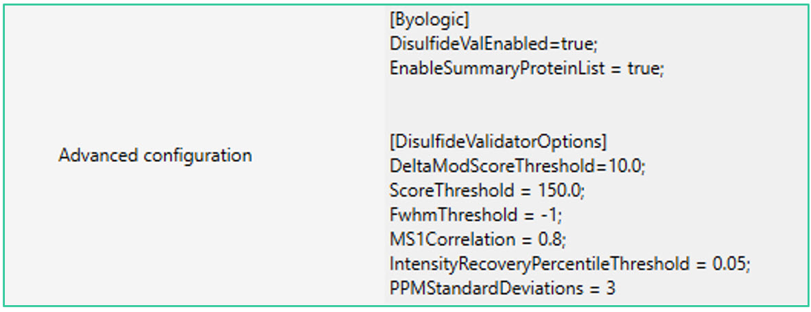
Task: Click the PPMStandardDeviations = 3 line
Action: 503,288
